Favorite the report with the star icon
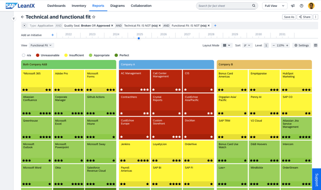The image size is (321, 190). [94, 17]
